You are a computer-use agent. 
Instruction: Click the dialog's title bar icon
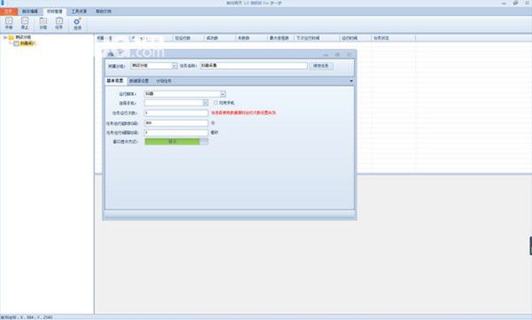coord(110,54)
